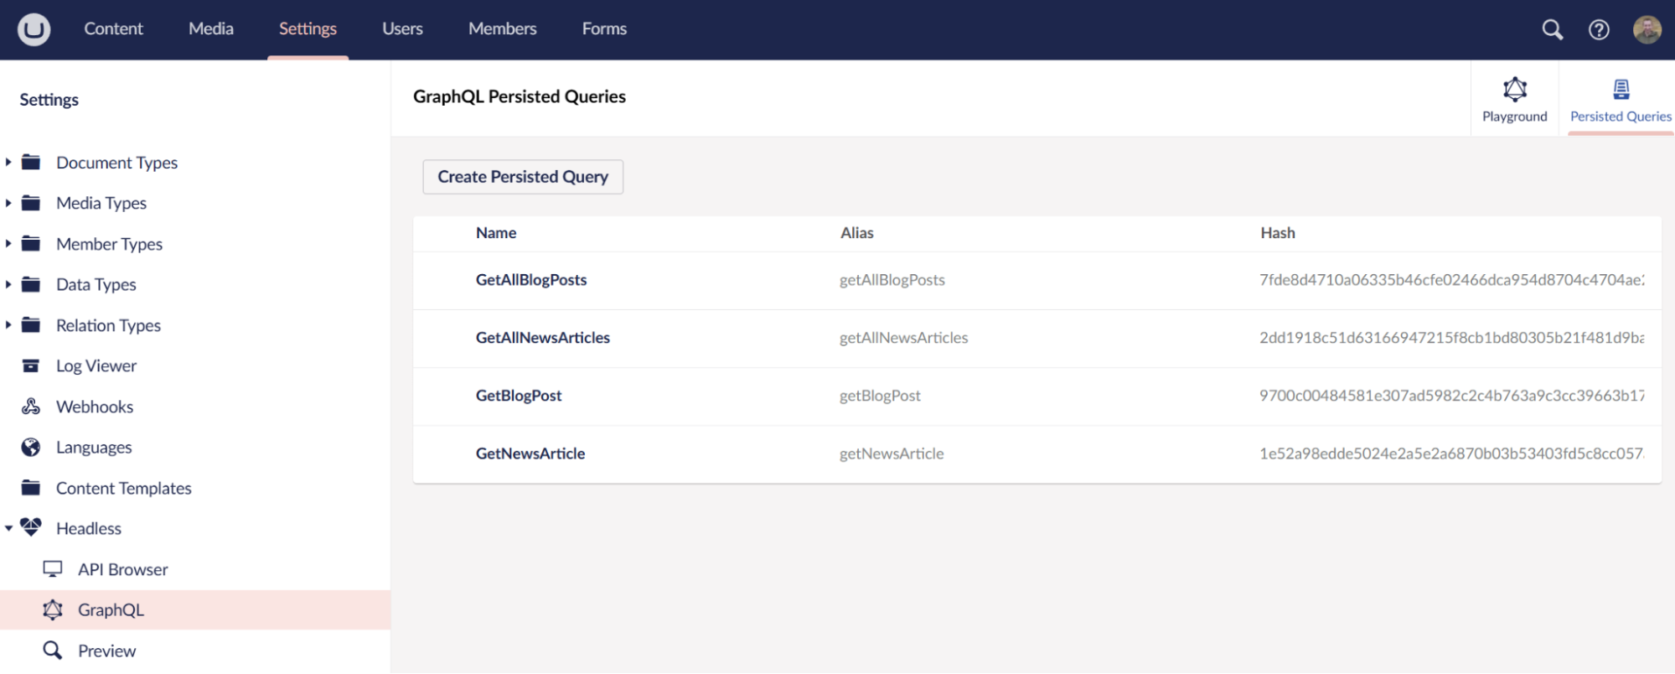
Task: Click the Document Types folder icon
Action: point(31,162)
